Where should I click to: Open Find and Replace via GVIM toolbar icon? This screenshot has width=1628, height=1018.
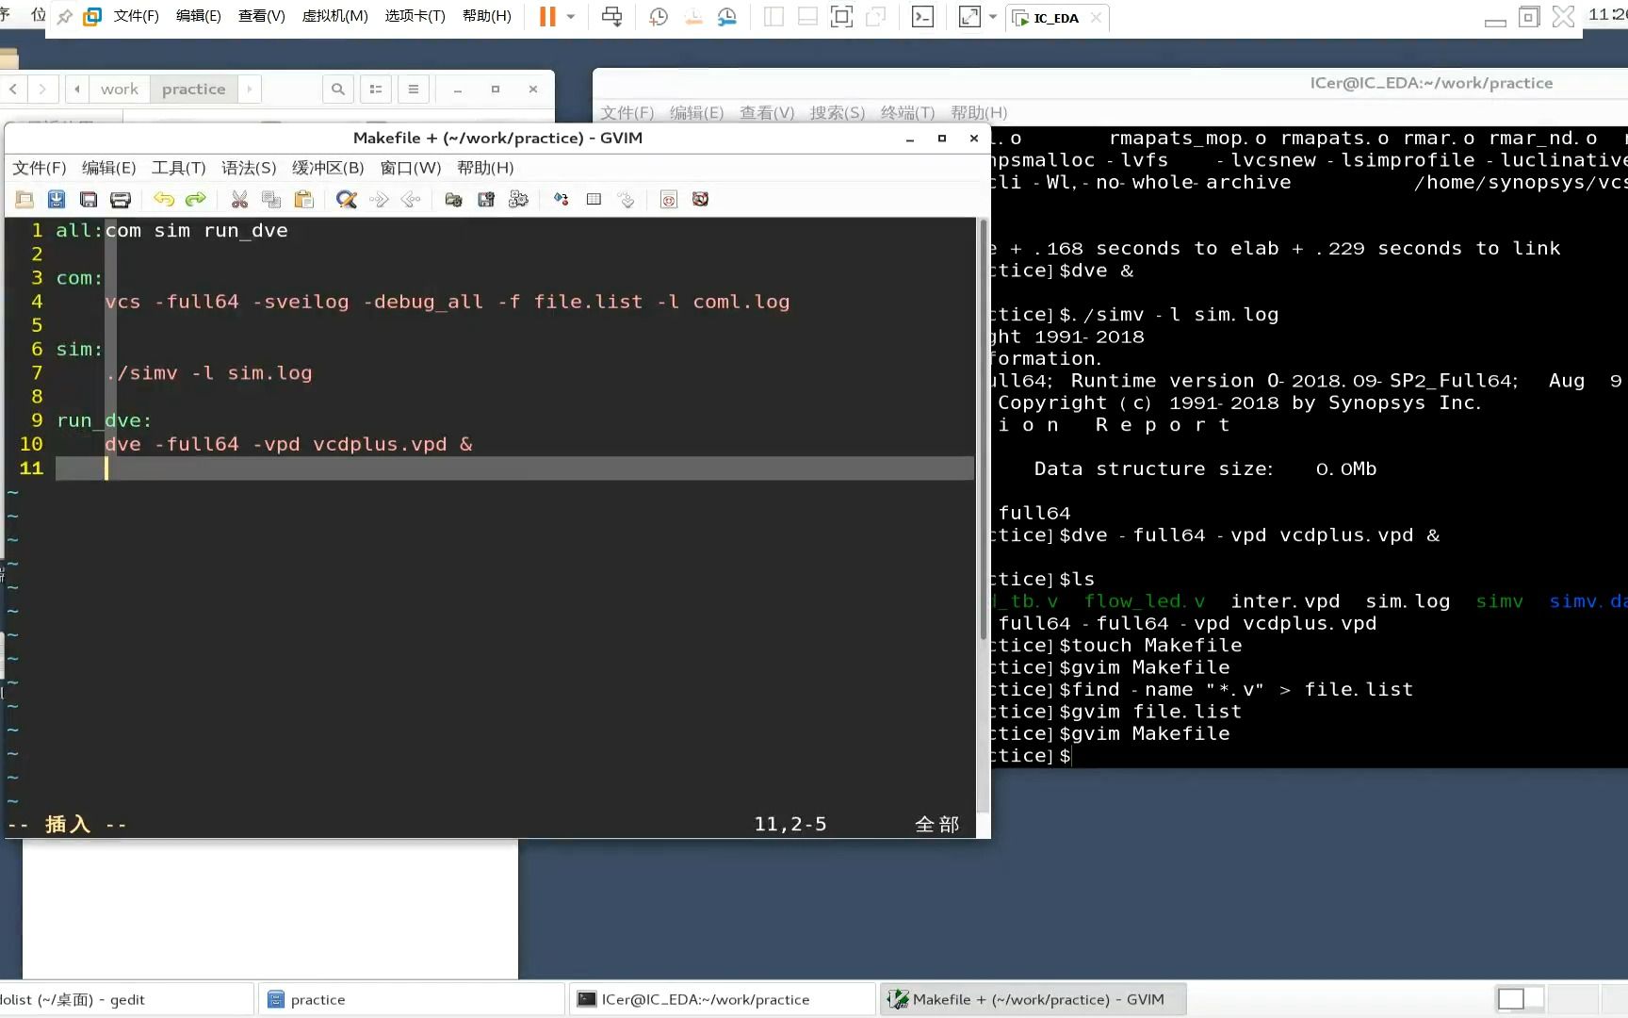346,199
